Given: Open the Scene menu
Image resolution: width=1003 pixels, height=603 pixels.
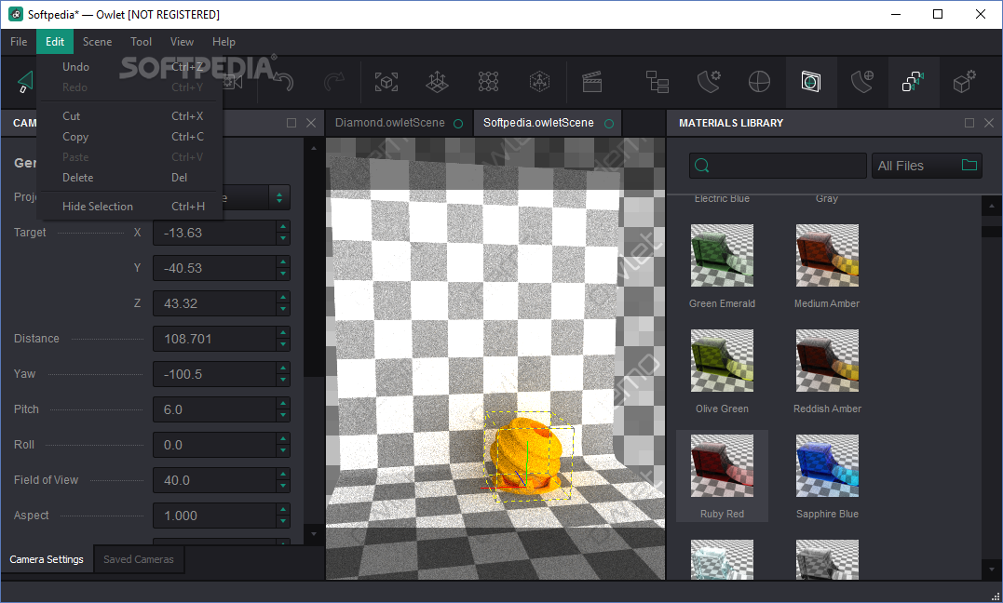Looking at the screenshot, I should 97,42.
